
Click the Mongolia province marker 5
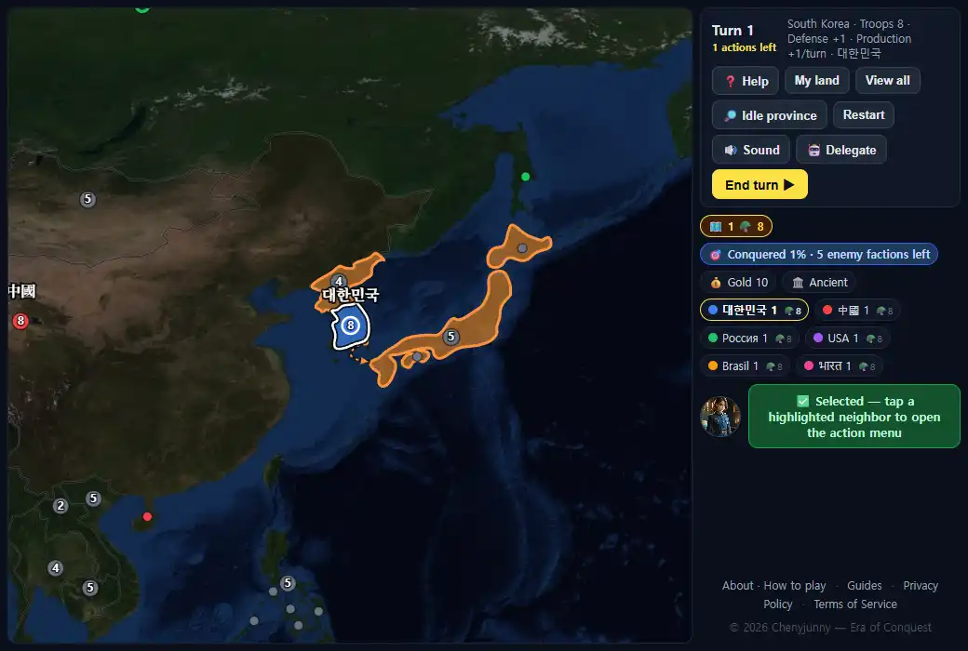point(87,199)
